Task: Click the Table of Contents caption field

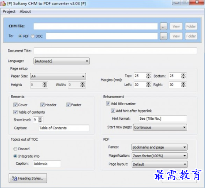Action: [x=64, y=128]
